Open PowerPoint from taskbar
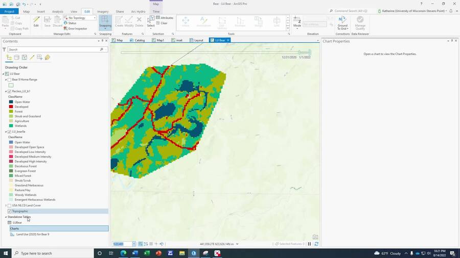460x258 pixels. point(158,253)
